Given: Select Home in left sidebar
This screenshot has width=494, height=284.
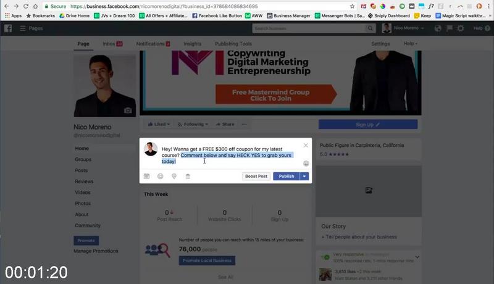Looking at the screenshot, I should click(82, 148).
